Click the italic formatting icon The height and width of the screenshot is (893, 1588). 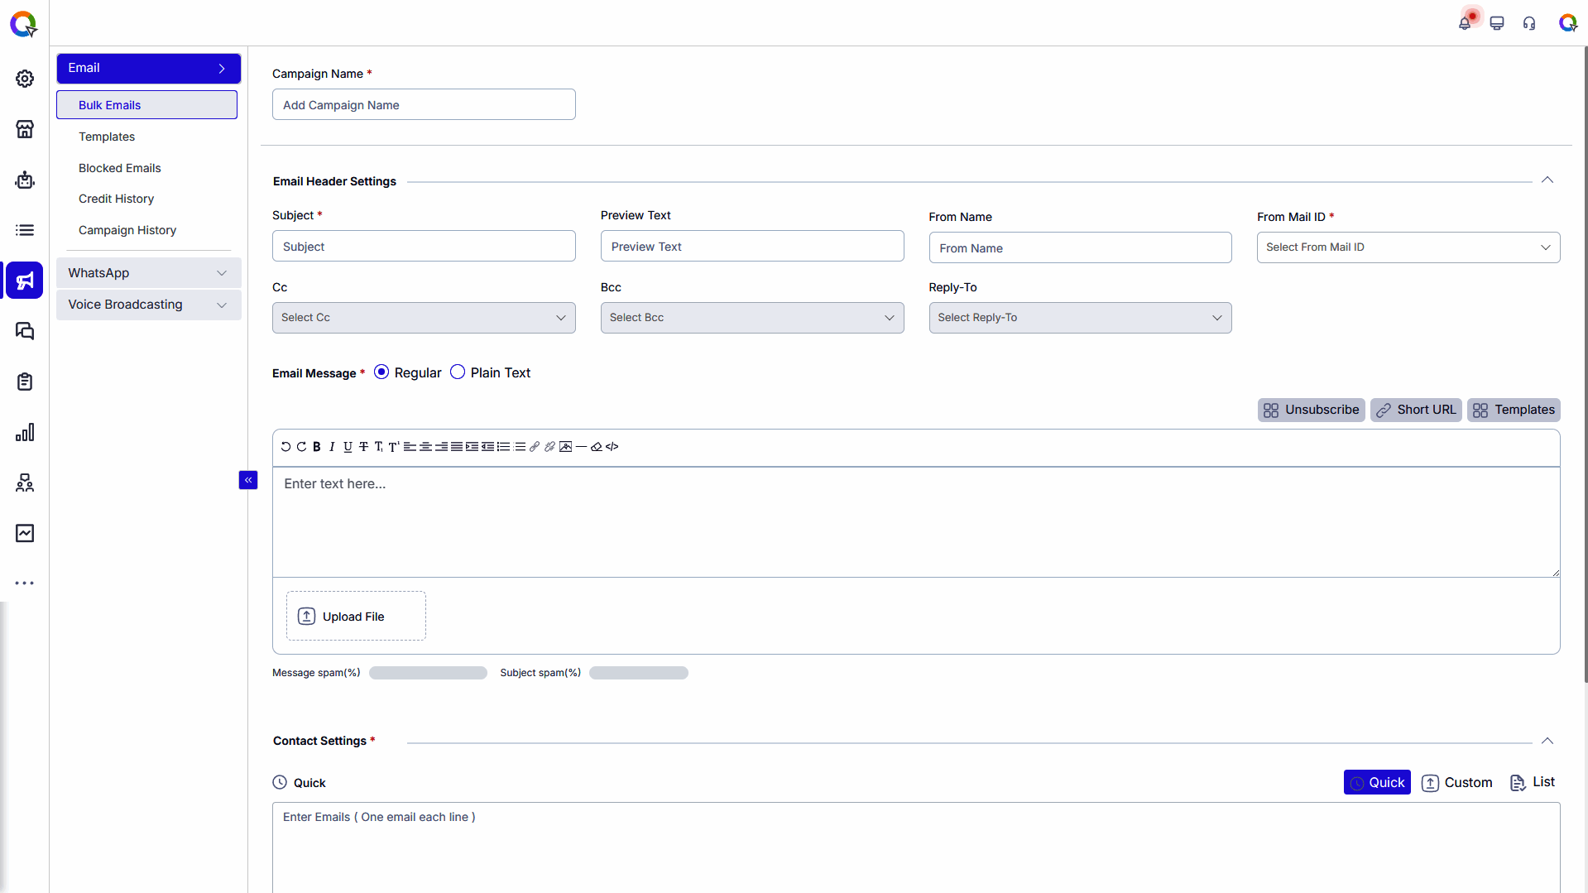click(x=332, y=447)
